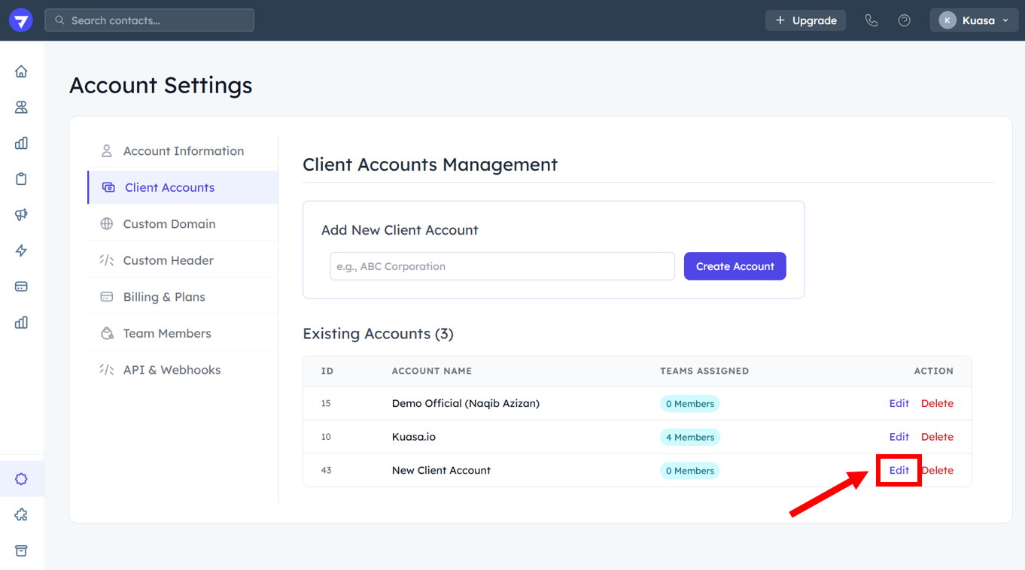This screenshot has width=1025, height=570.
Task: Open the puzzle piece integrations icon
Action: pyautogui.click(x=21, y=515)
